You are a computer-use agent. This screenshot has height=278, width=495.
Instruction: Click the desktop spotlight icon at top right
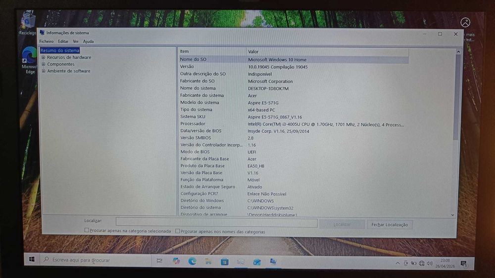coord(465,22)
